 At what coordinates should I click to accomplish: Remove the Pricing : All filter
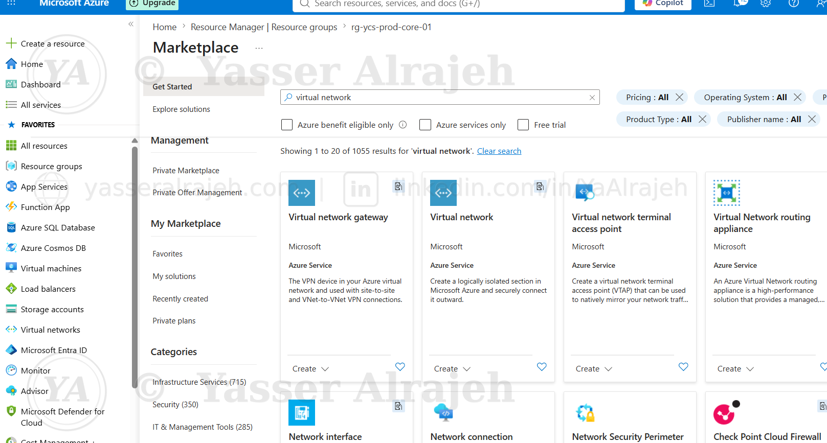pos(679,97)
